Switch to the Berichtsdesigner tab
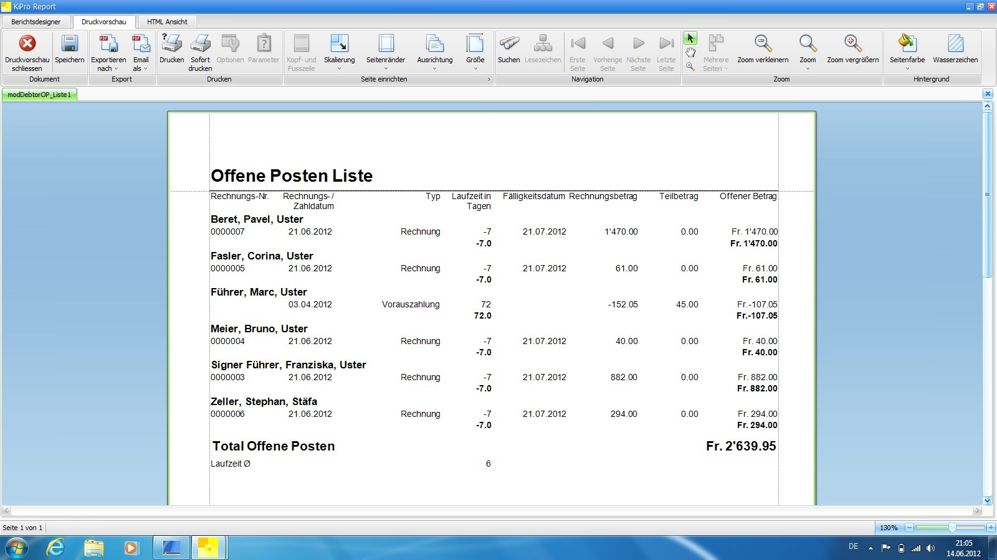 click(36, 22)
